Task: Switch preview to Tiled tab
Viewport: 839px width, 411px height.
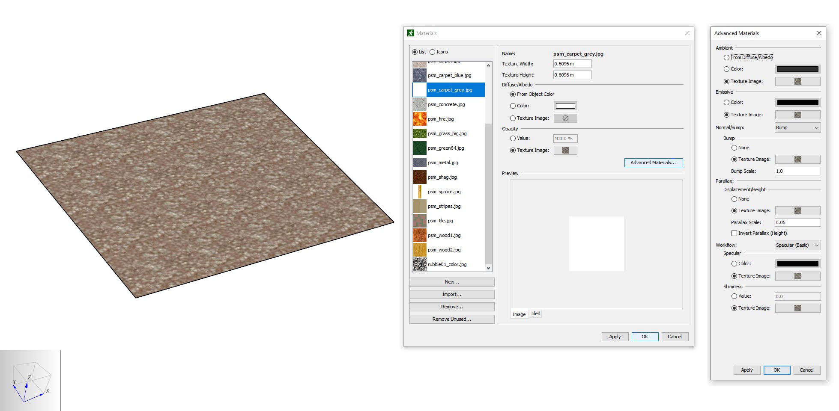Action: [x=535, y=314]
